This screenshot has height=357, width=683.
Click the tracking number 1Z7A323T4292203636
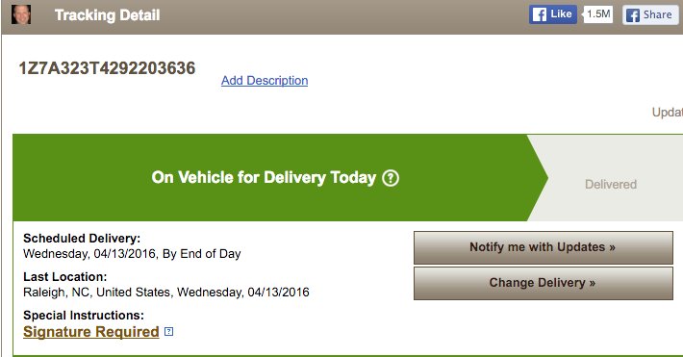pyautogui.click(x=107, y=68)
